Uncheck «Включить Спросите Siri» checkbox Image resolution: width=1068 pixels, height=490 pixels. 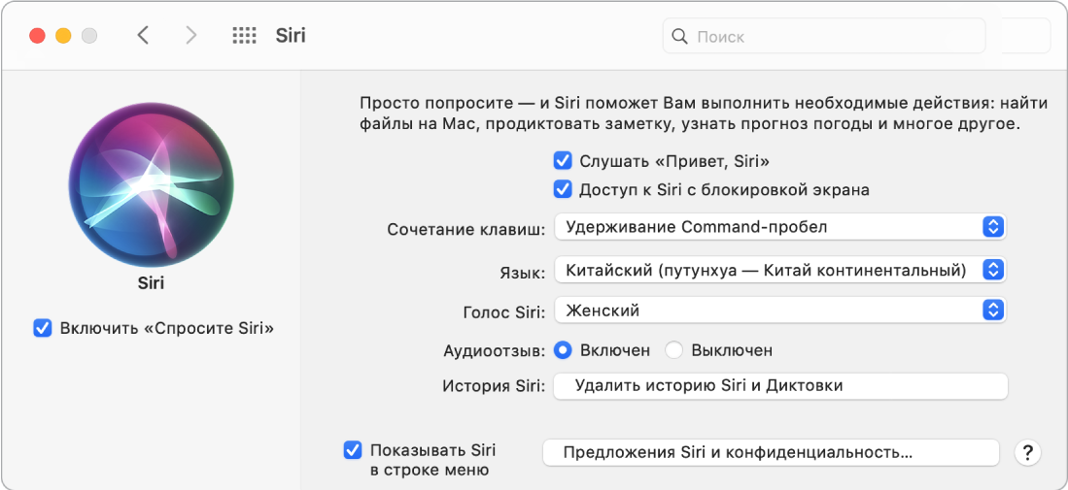(x=43, y=328)
